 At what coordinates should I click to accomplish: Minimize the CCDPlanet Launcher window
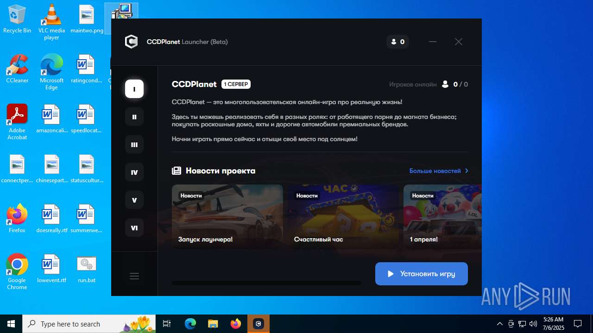pyautogui.click(x=433, y=42)
